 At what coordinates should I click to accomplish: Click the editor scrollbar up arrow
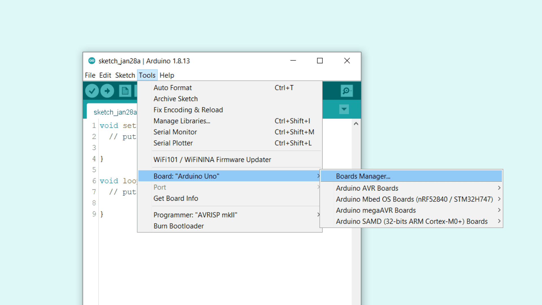(x=356, y=124)
